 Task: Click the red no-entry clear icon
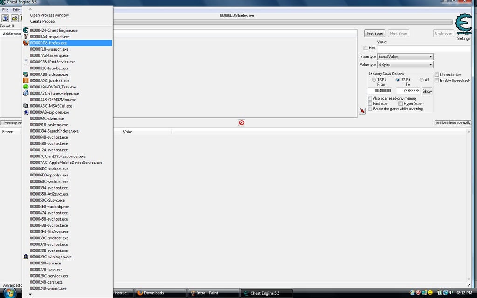pyautogui.click(x=242, y=122)
